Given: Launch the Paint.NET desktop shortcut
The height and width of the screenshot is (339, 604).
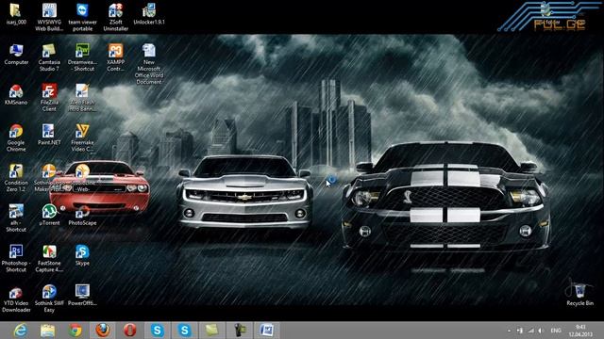Looking at the screenshot, I should (49, 135).
